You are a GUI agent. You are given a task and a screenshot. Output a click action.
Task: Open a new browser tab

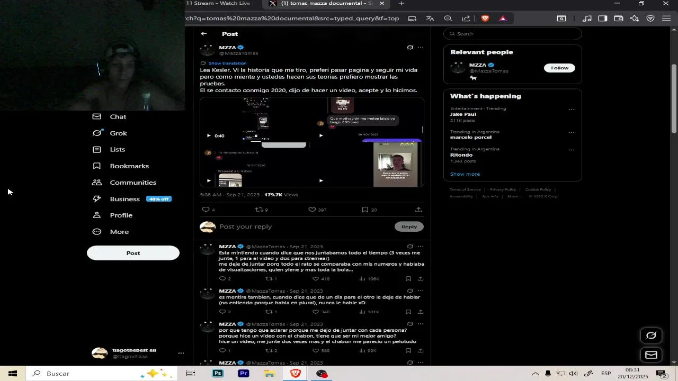401,3
